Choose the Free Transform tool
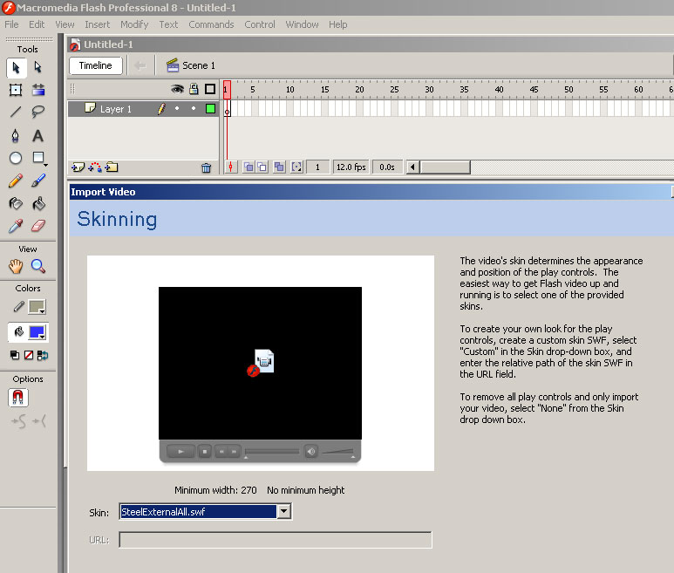 16,90
